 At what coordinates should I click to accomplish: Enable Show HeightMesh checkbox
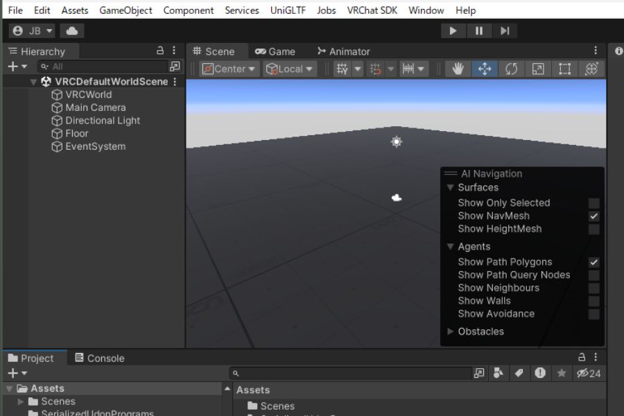pos(593,229)
